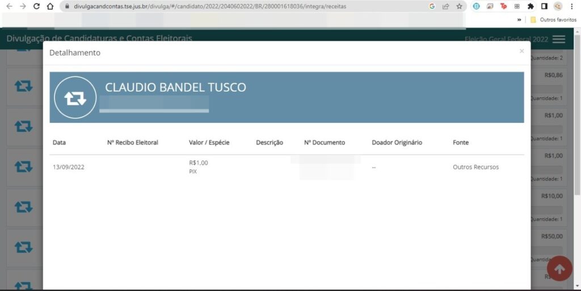Click the circular transfer icon beside Claudio Bandel Tusco

point(75,98)
